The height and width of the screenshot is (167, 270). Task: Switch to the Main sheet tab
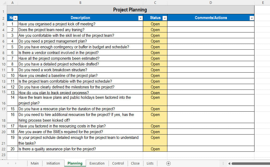(35, 163)
